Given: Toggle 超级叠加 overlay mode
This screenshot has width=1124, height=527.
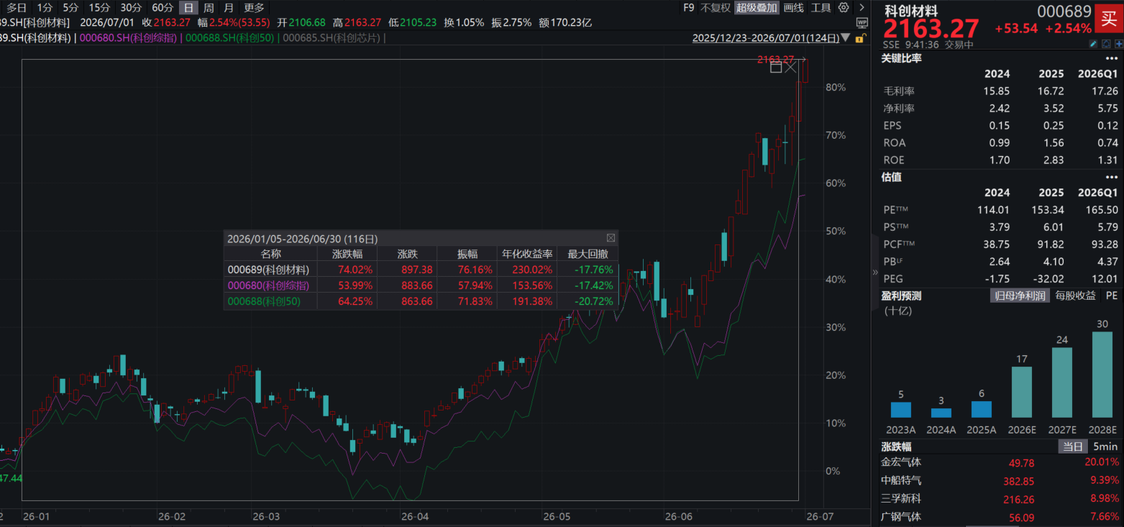Looking at the screenshot, I should pos(757,7).
